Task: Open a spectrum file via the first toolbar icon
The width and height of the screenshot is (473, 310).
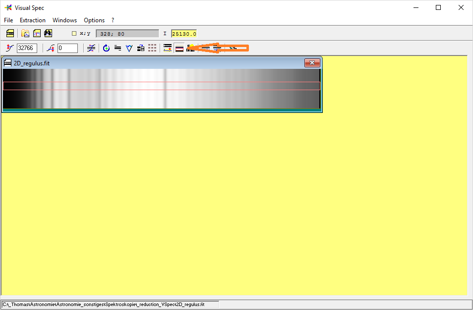Action: click(x=10, y=33)
